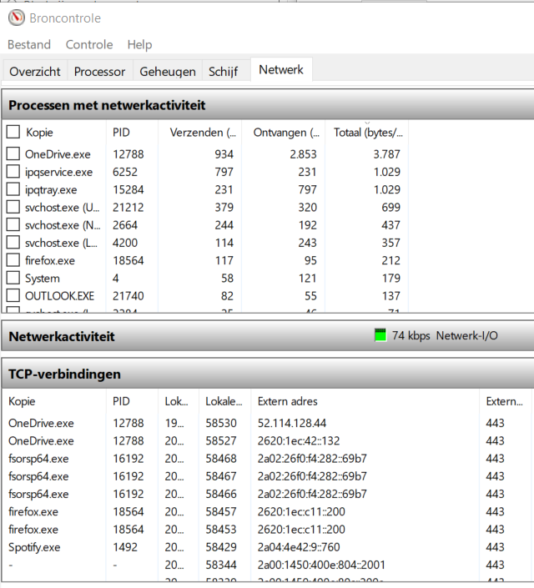Sort TCP connections by Lokale... column header
Screen dimensions: 534x588
224,401
